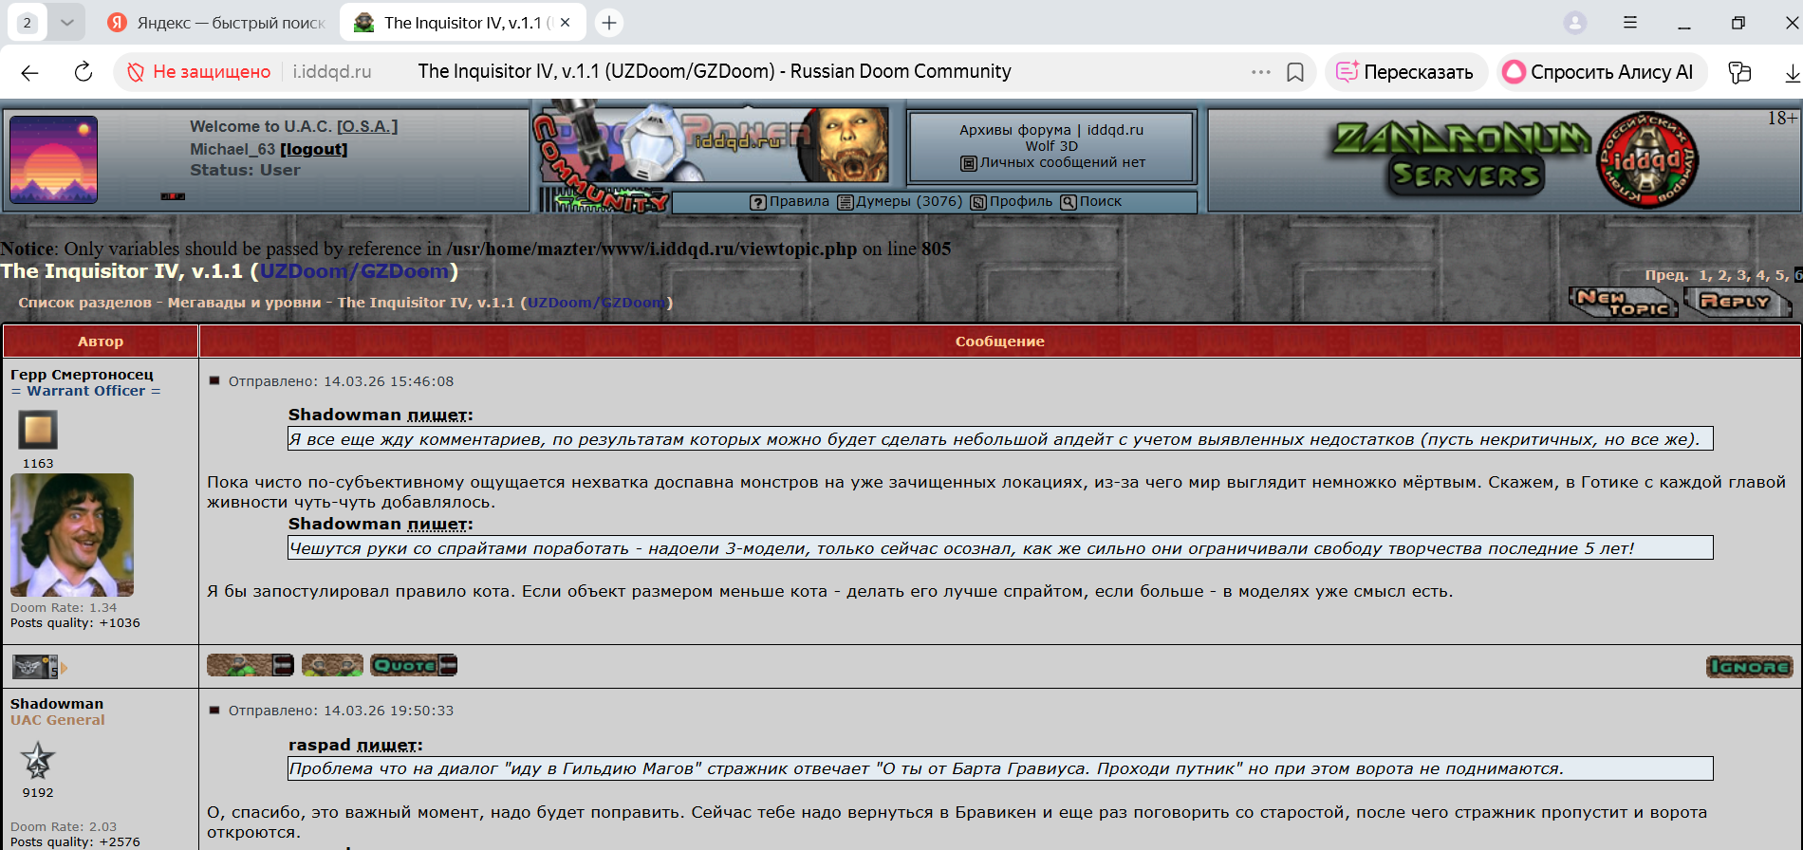Click Герр Смертоносец's avatar picture

[72, 535]
